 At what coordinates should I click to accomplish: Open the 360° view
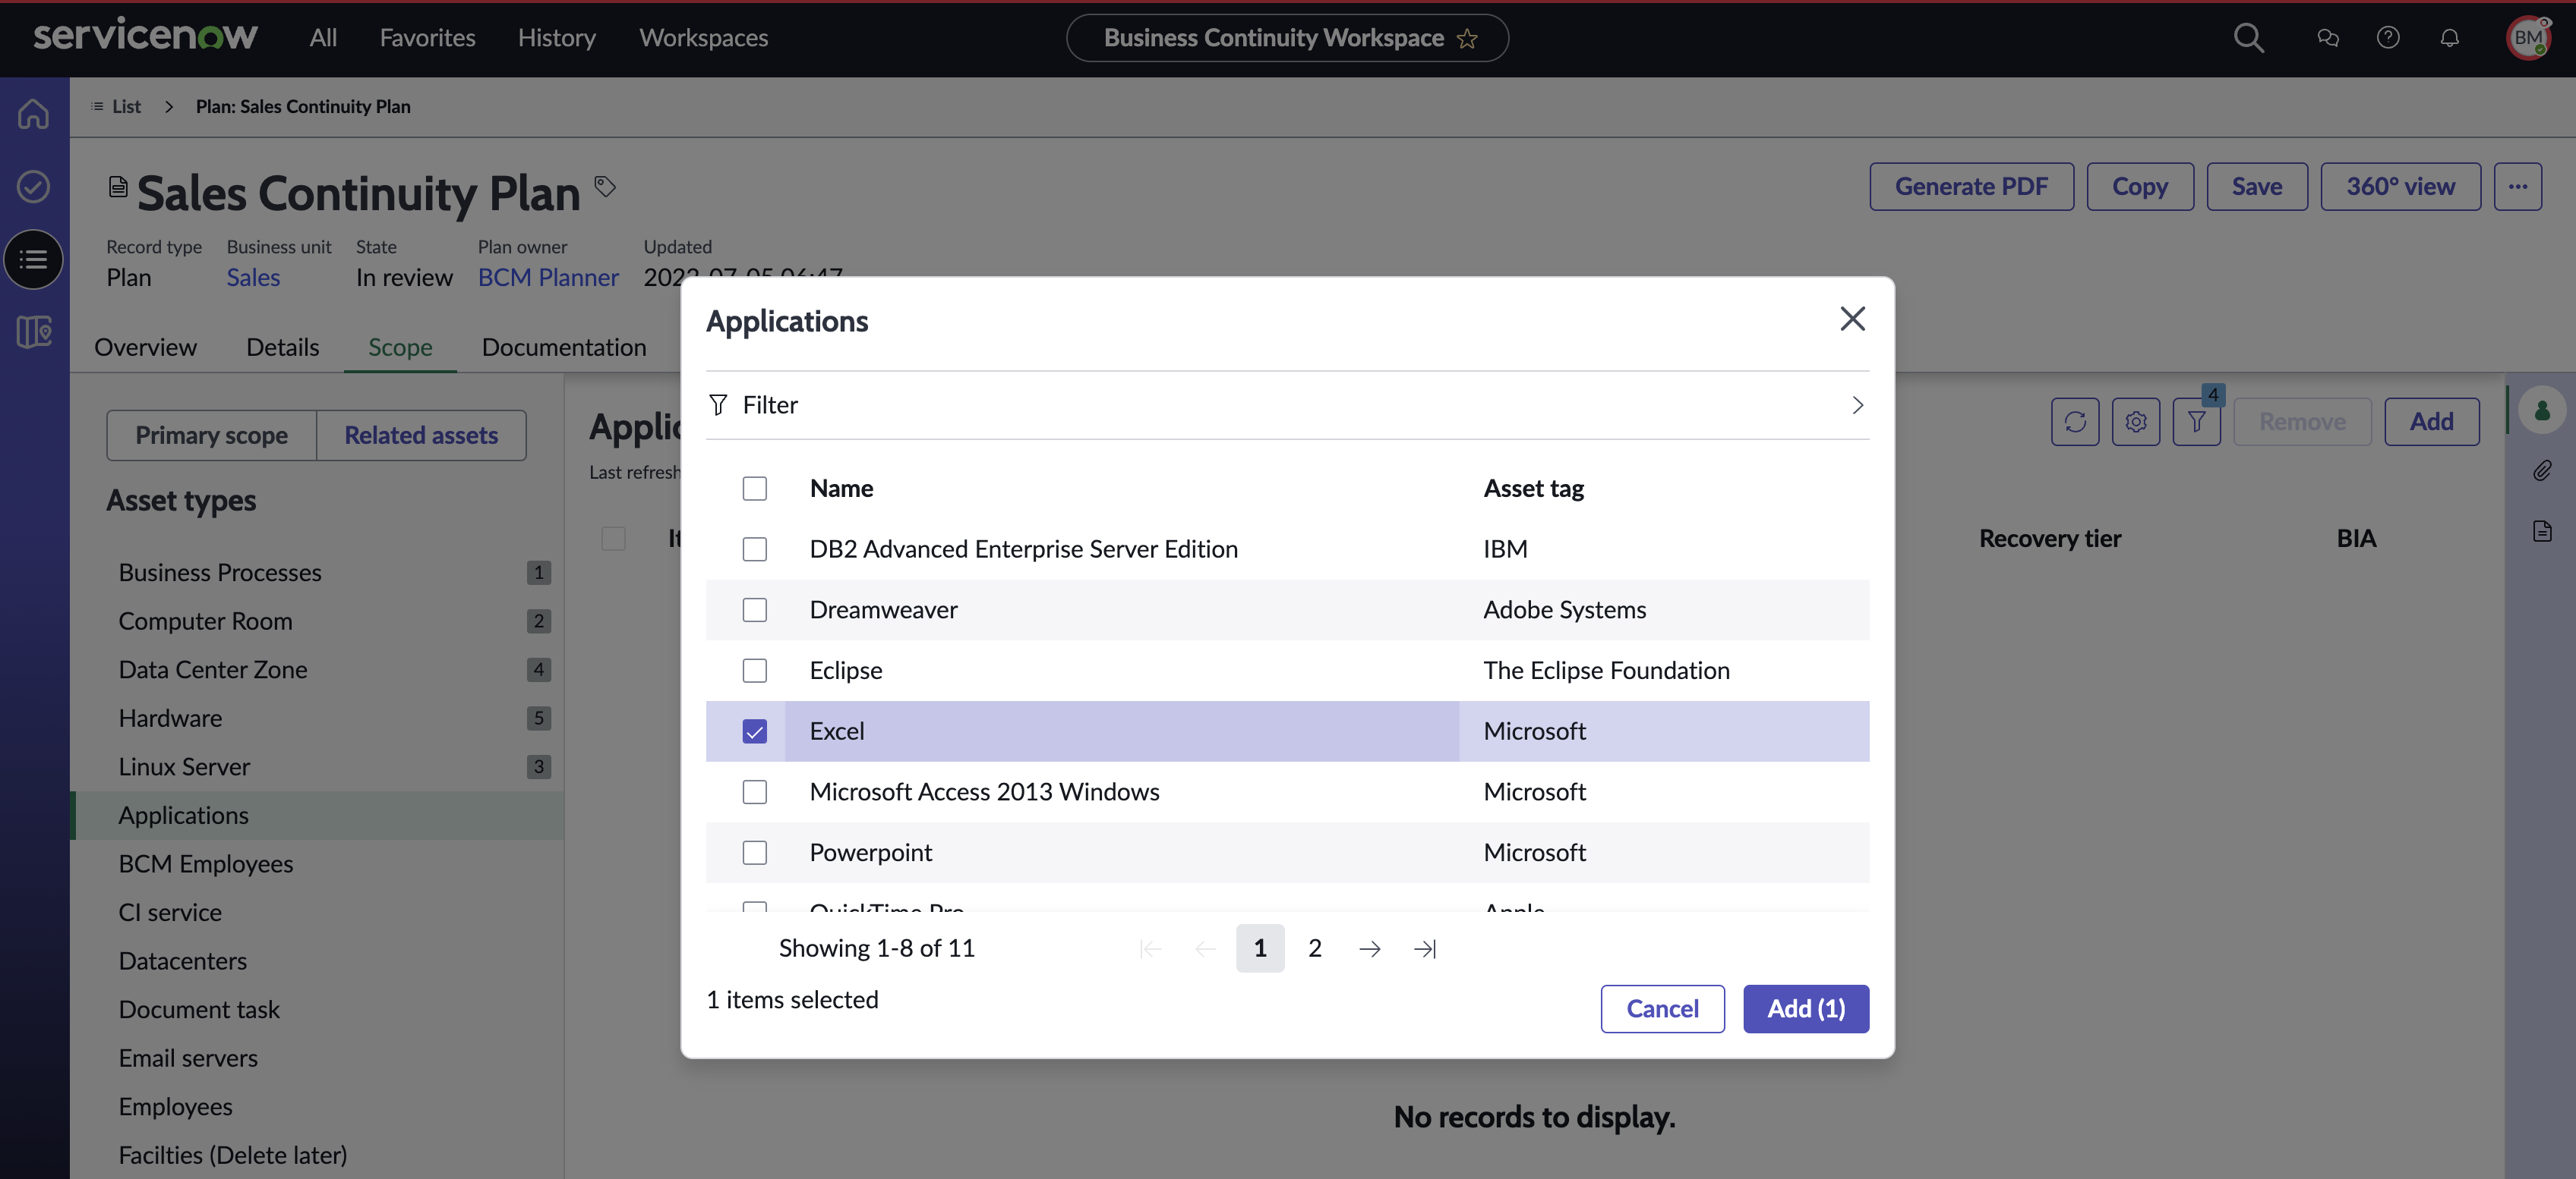[2400, 187]
